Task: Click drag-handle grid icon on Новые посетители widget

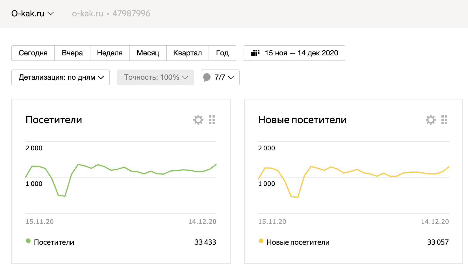Action: (x=444, y=120)
